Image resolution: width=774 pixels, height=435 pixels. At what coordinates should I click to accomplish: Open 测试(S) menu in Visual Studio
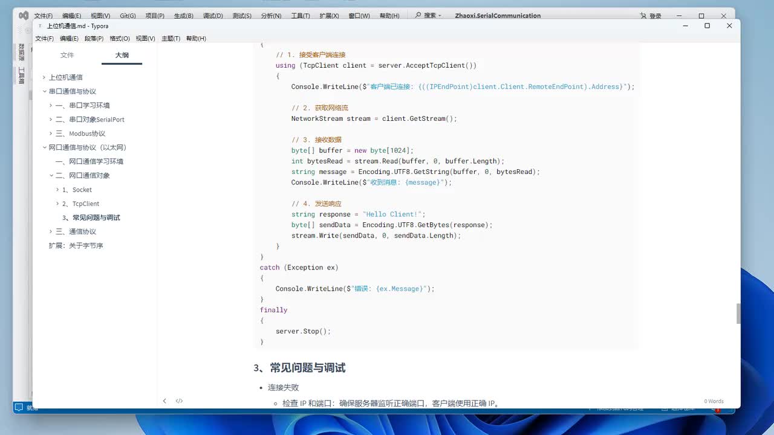tap(242, 16)
